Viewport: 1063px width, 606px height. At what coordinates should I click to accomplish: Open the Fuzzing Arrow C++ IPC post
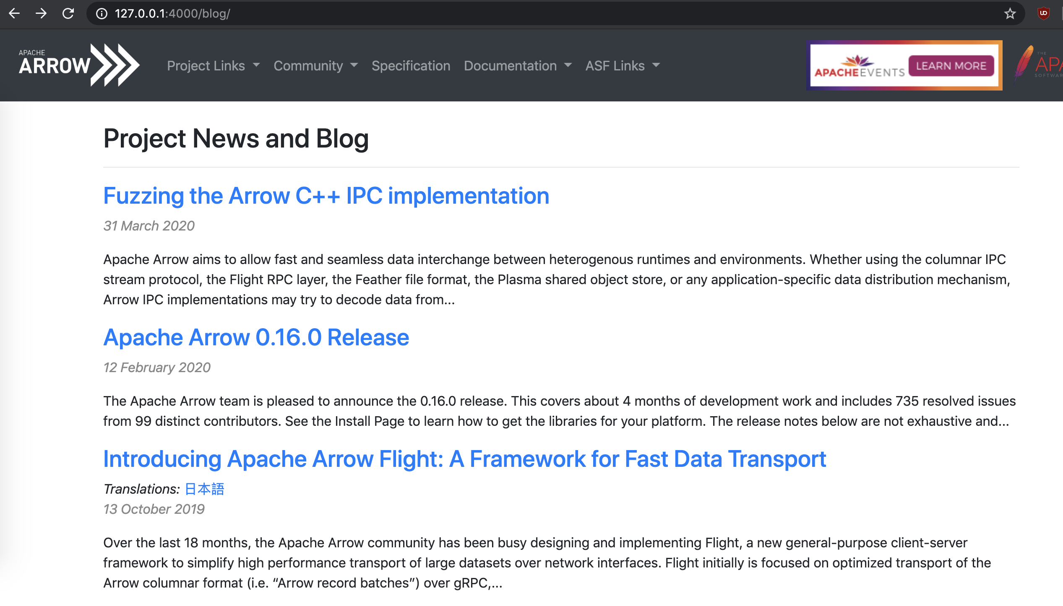[x=326, y=196]
